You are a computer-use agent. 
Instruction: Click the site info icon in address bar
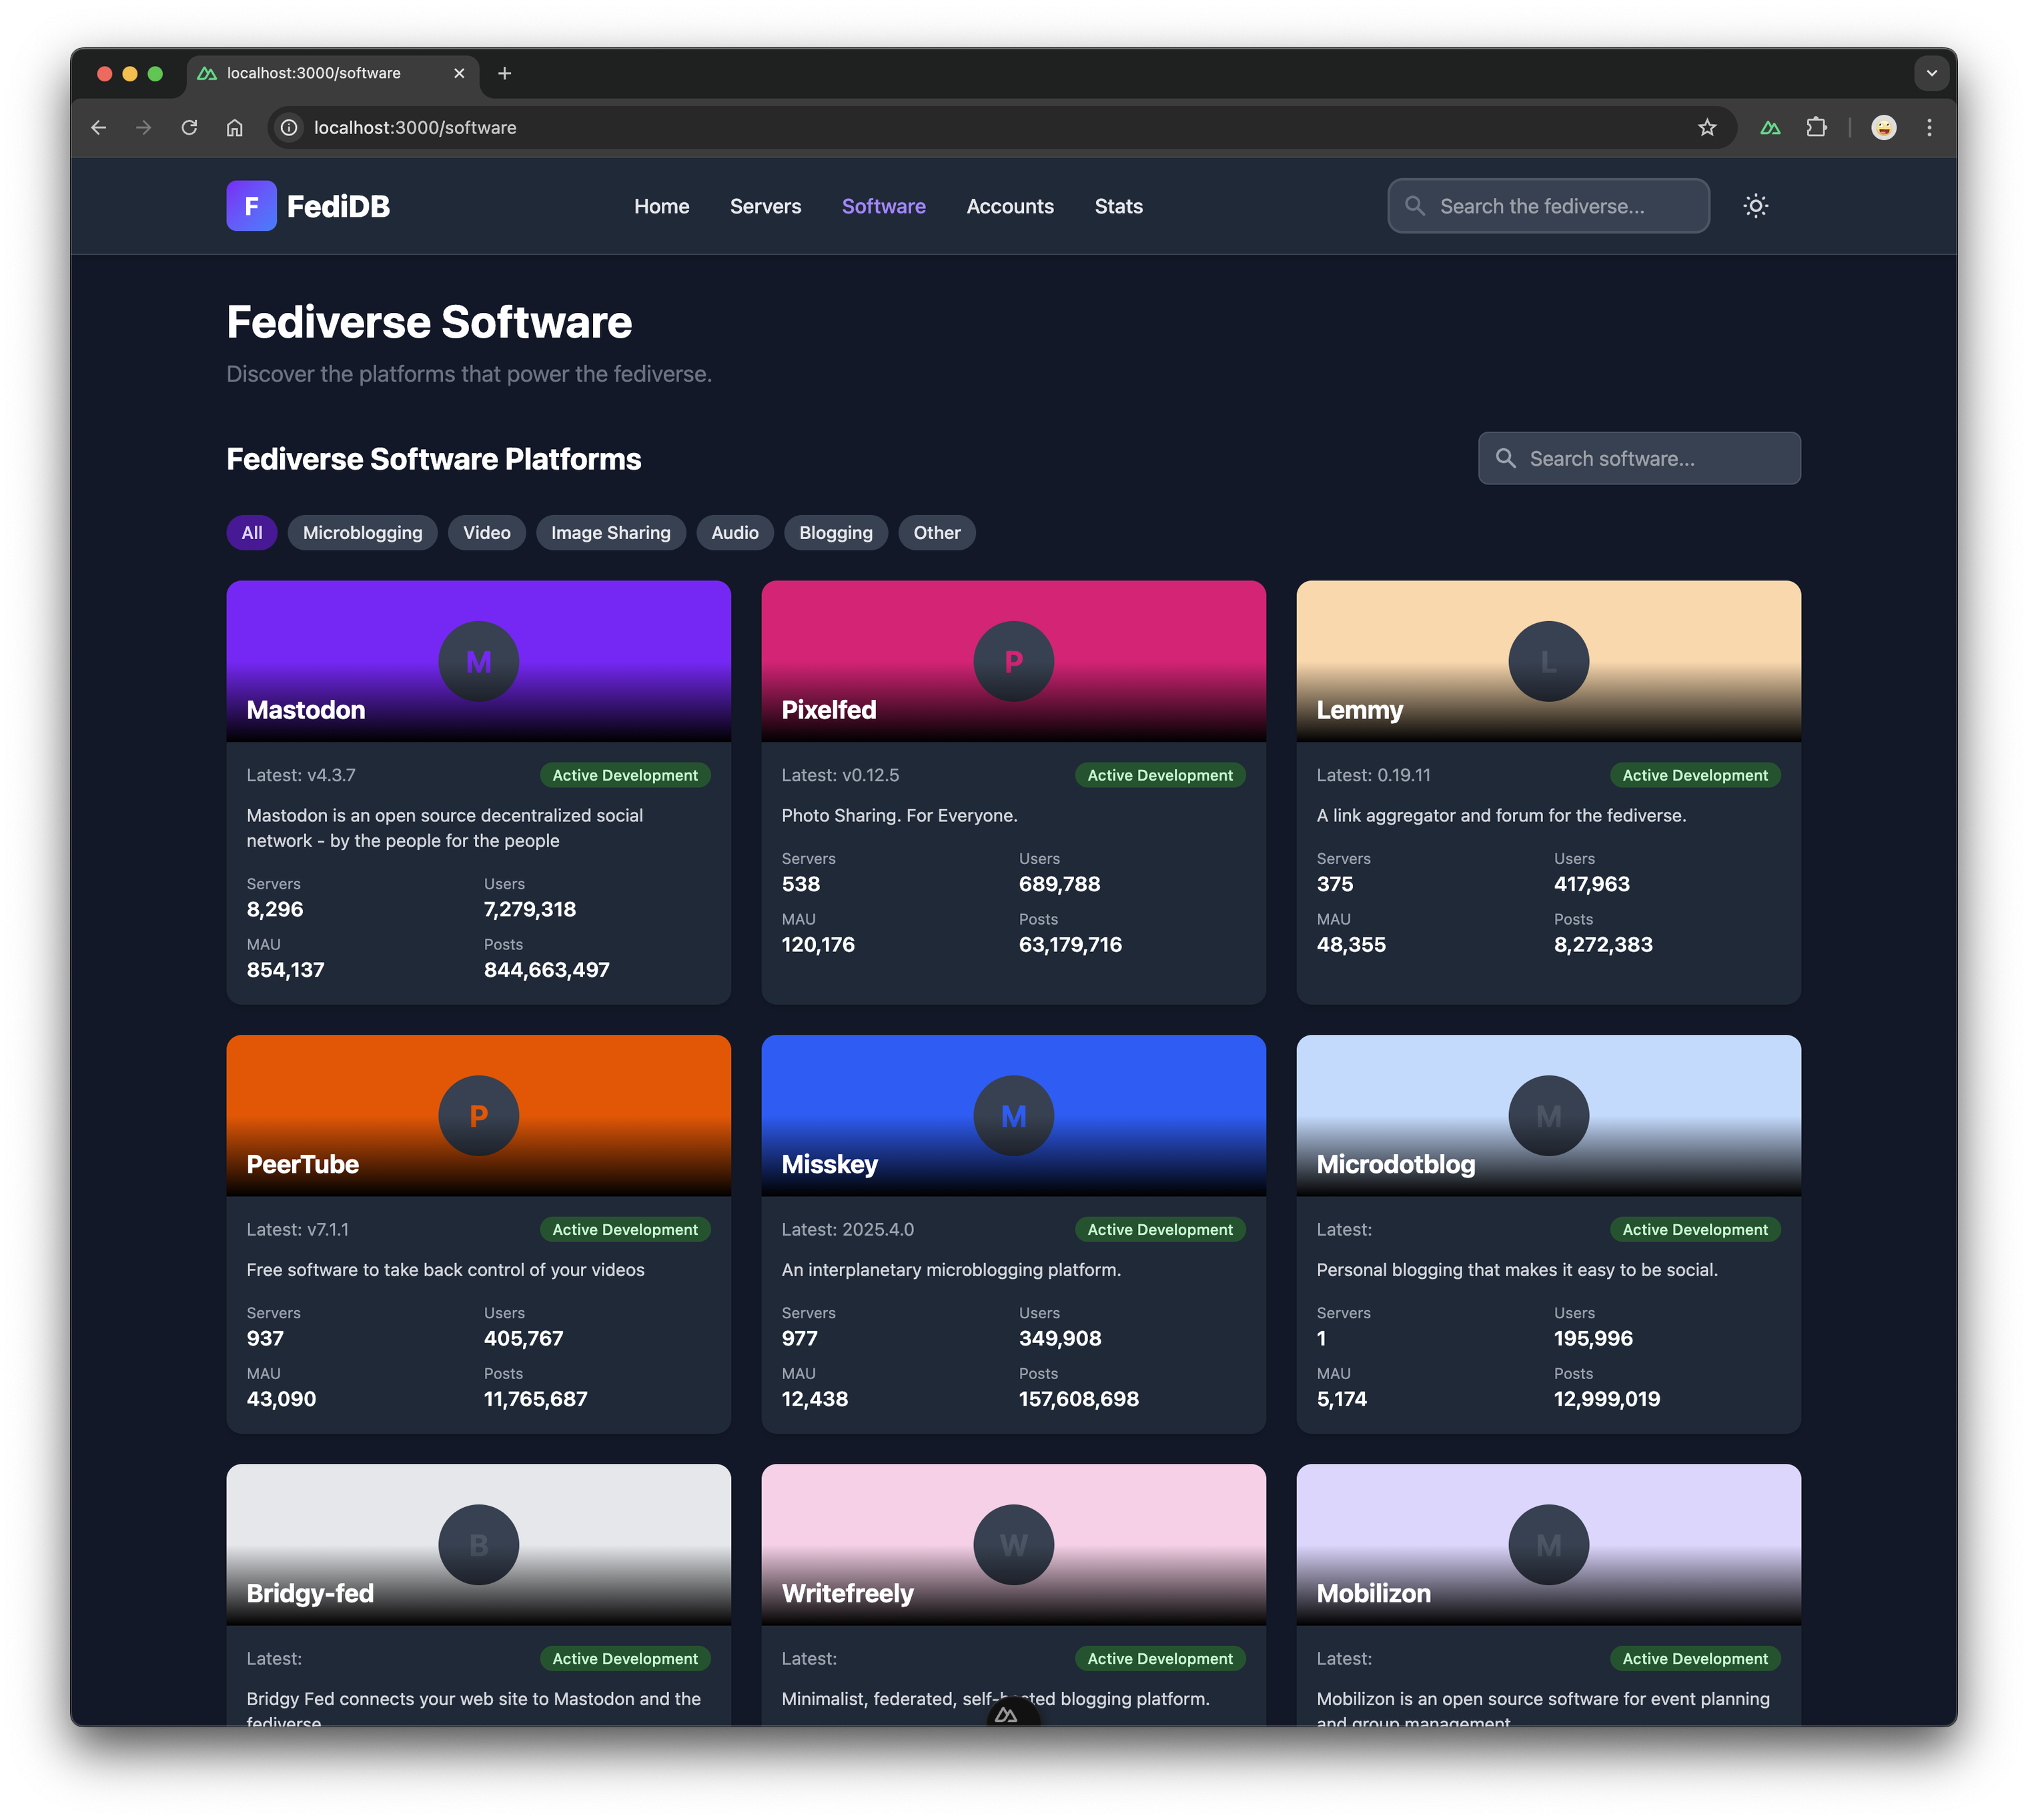pos(289,128)
